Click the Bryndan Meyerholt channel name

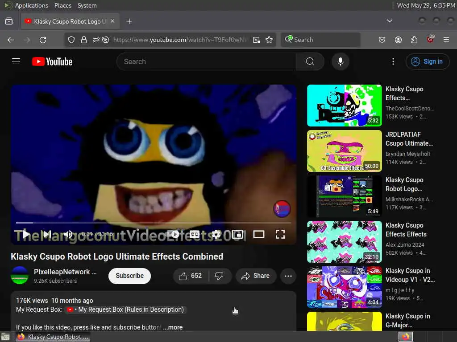407,154
